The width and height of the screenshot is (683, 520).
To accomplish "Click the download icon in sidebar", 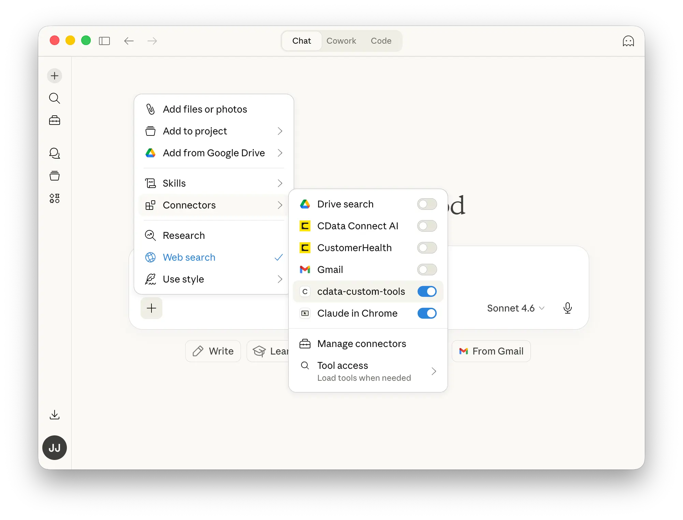I will [55, 415].
